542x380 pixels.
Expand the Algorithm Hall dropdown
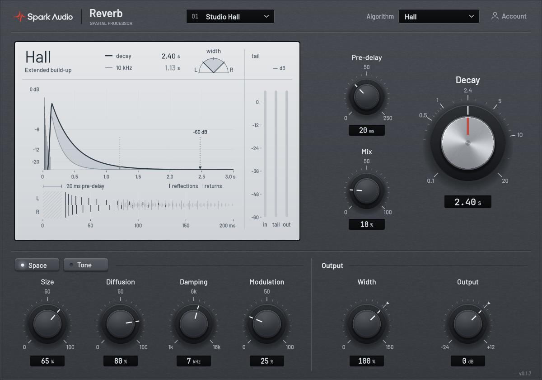click(x=439, y=17)
